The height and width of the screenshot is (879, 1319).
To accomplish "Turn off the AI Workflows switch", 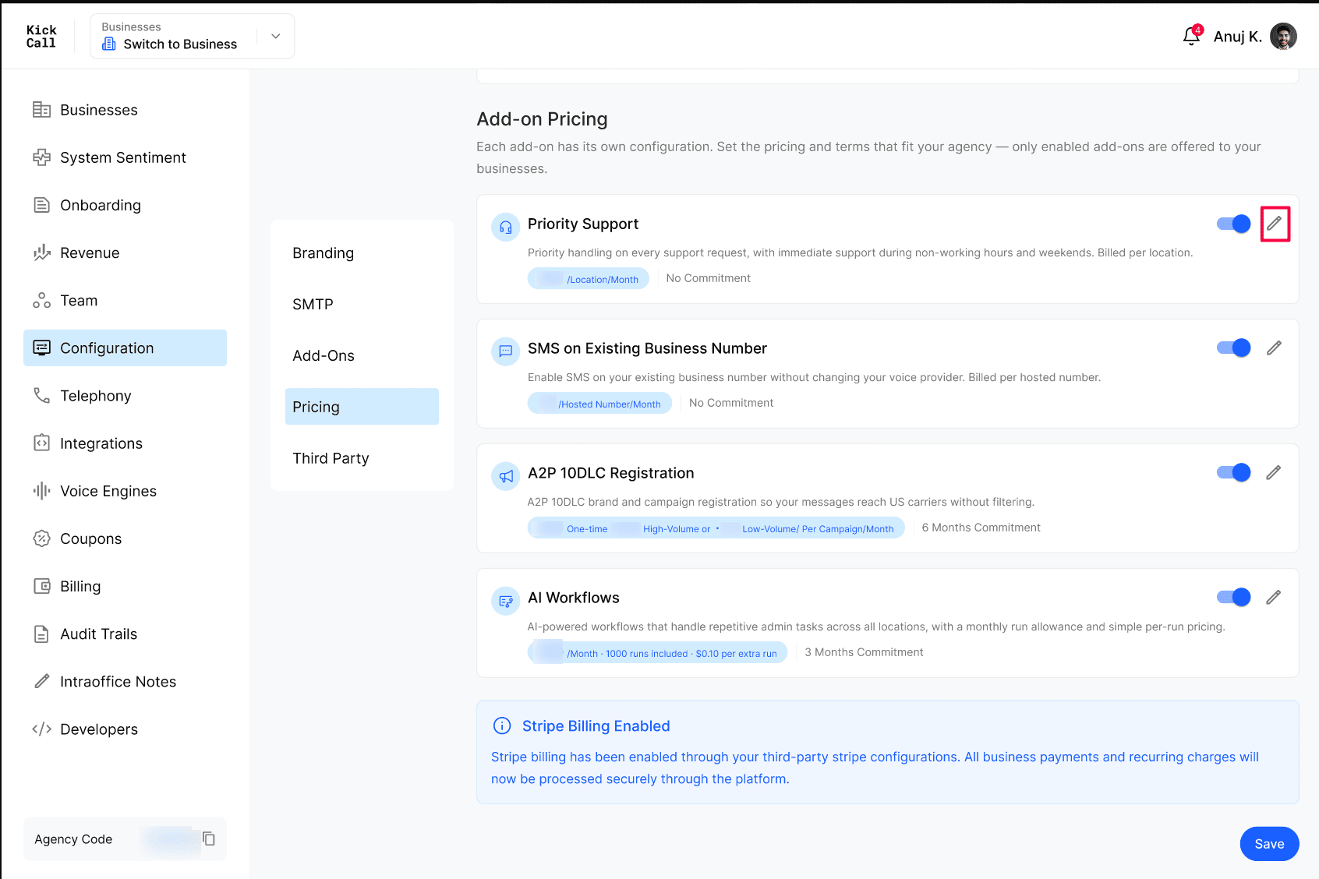I will [x=1233, y=598].
